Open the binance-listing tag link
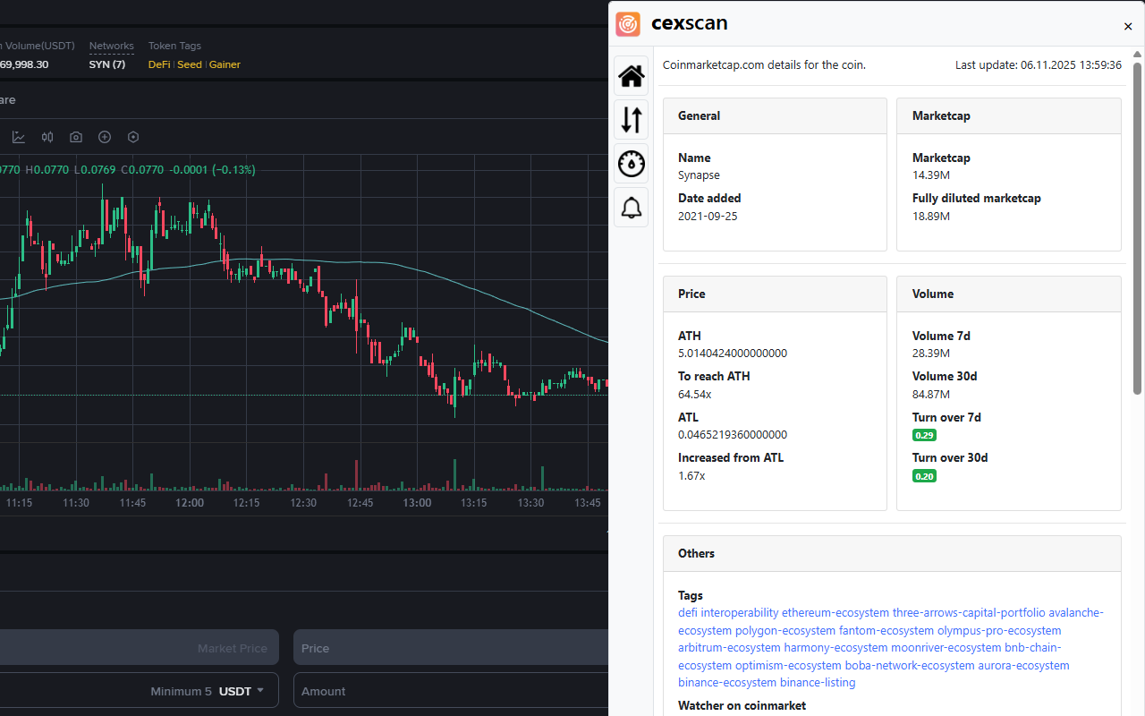 pyautogui.click(x=818, y=682)
